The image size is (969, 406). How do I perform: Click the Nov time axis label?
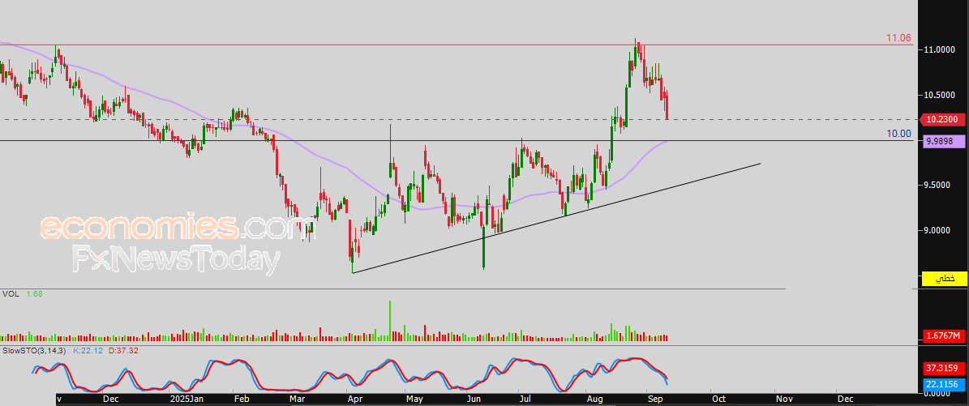783,400
